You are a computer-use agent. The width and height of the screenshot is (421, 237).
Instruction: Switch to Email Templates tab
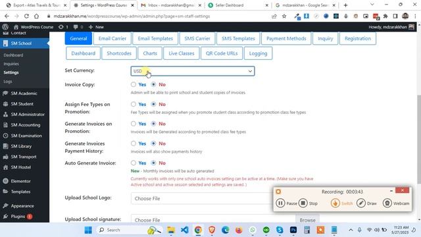[155, 38]
